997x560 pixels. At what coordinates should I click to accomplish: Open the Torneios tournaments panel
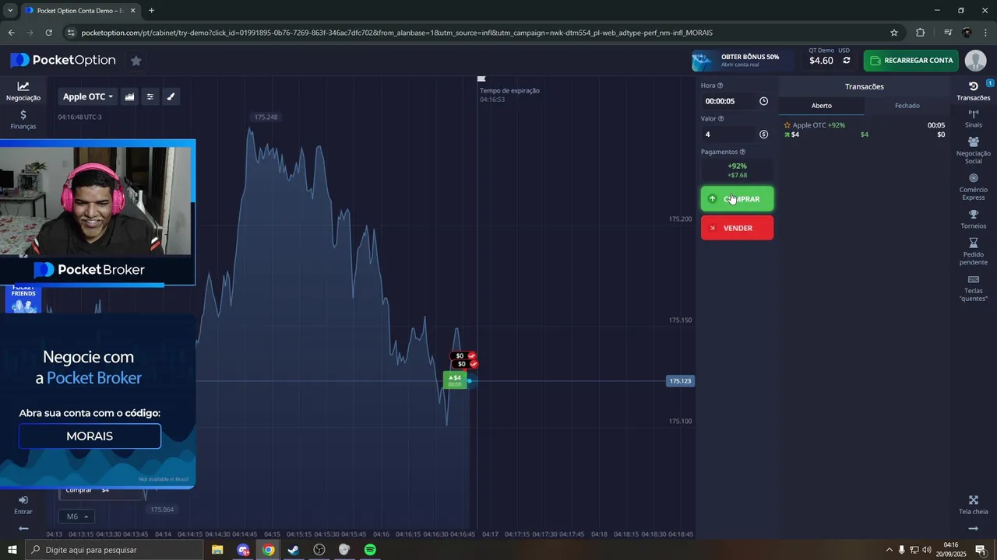[x=974, y=219]
